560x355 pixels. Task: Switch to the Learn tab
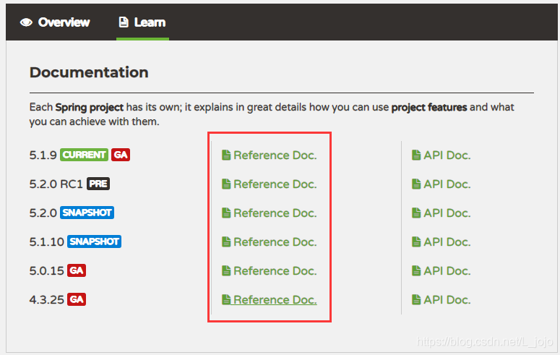[x=142, y=22]
